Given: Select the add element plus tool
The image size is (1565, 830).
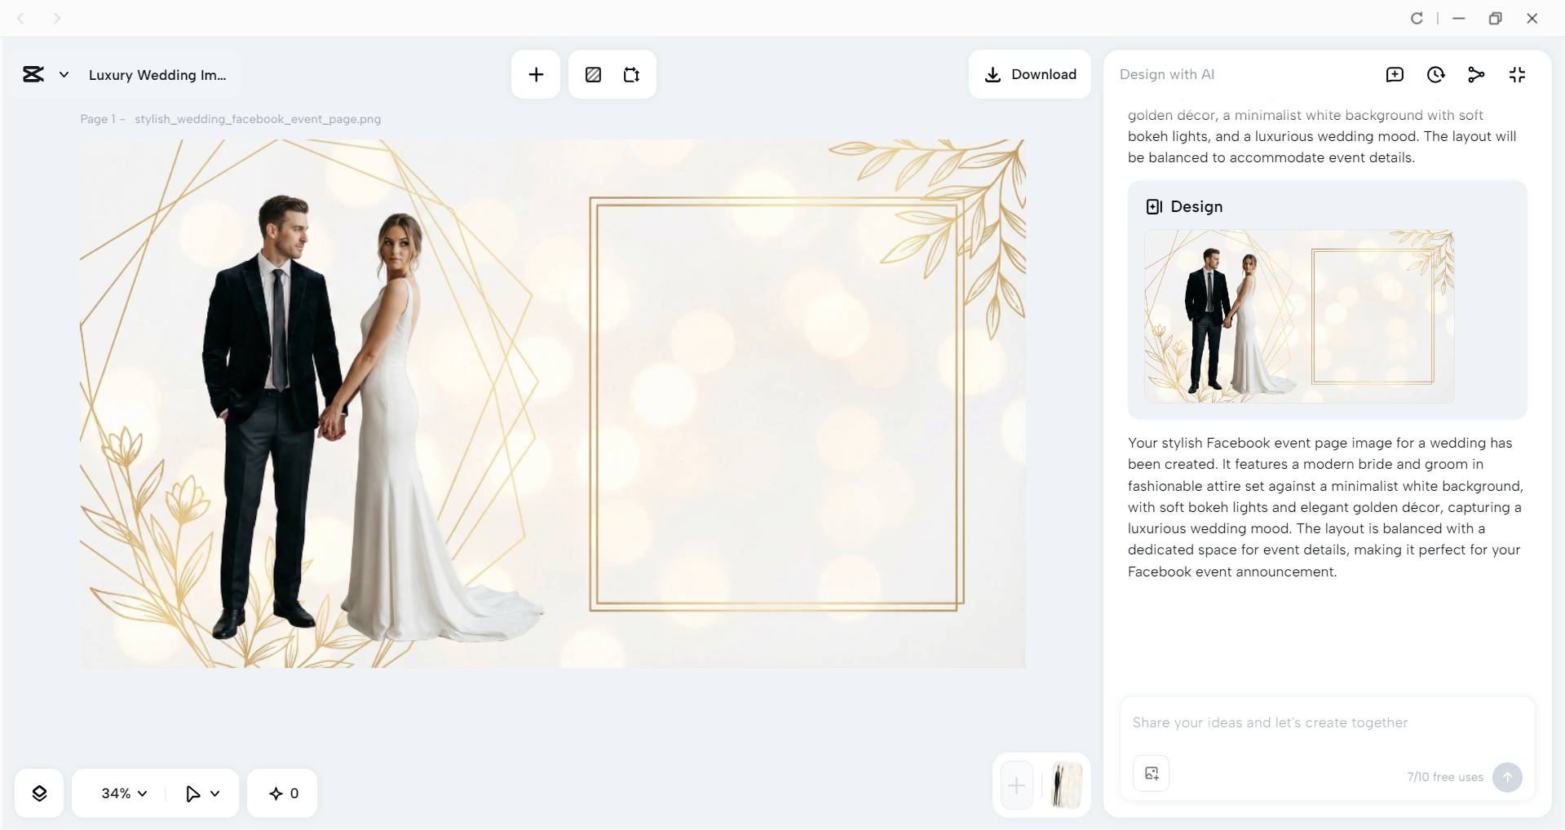Looking at the screenshot, I should click(536, 74).
